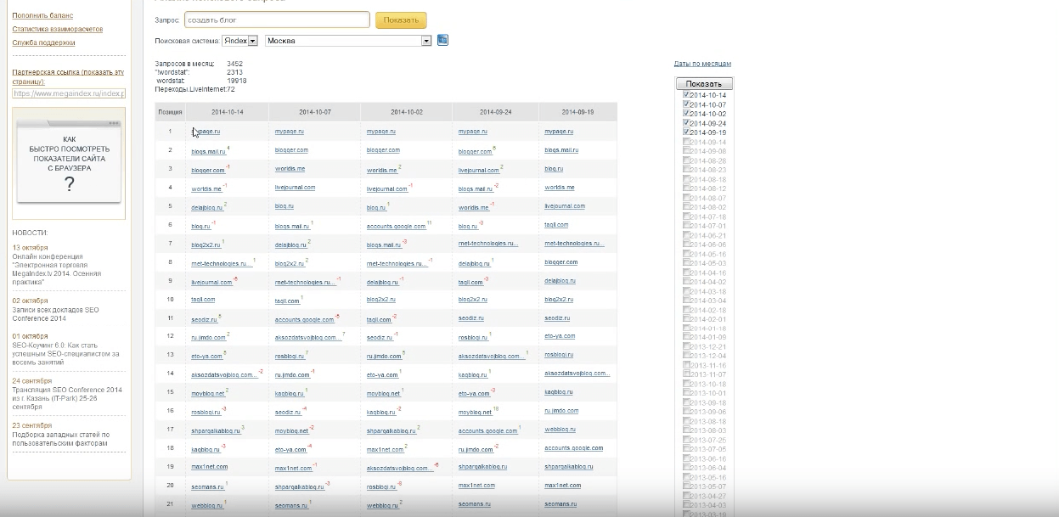Open blogs.mail.ru in the 2014-10-14 column
1059x517 pixels.
point(208,151)
